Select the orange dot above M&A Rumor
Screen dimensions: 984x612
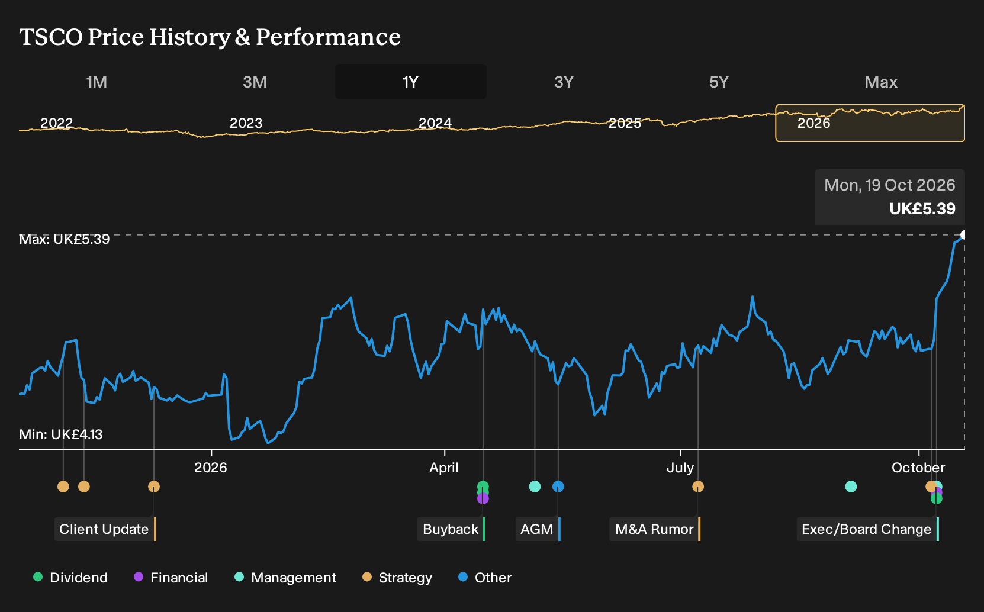698,487
